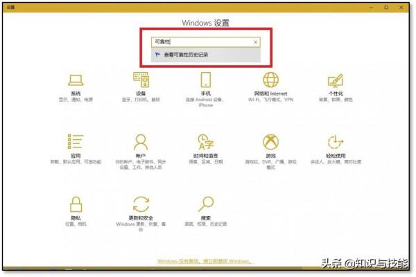416x277 pixels.
Task: Open the Windows activation link at bottom
Action: click(206, 261)
